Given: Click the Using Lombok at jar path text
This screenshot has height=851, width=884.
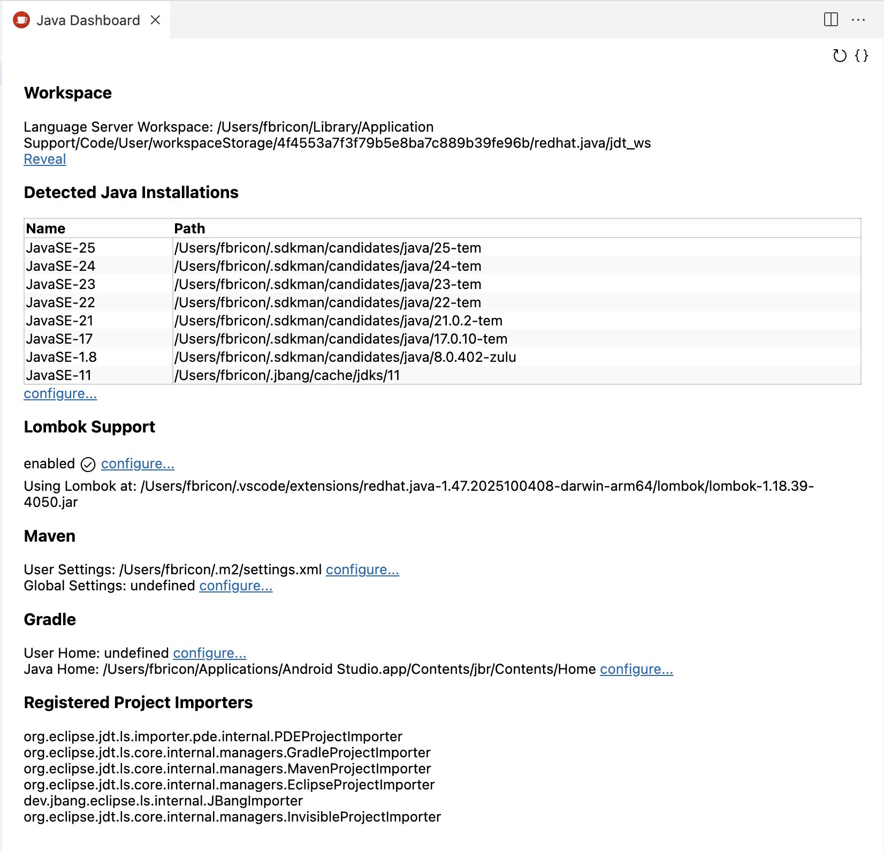Looking at the screenshot, I should [x=418, y=494].
